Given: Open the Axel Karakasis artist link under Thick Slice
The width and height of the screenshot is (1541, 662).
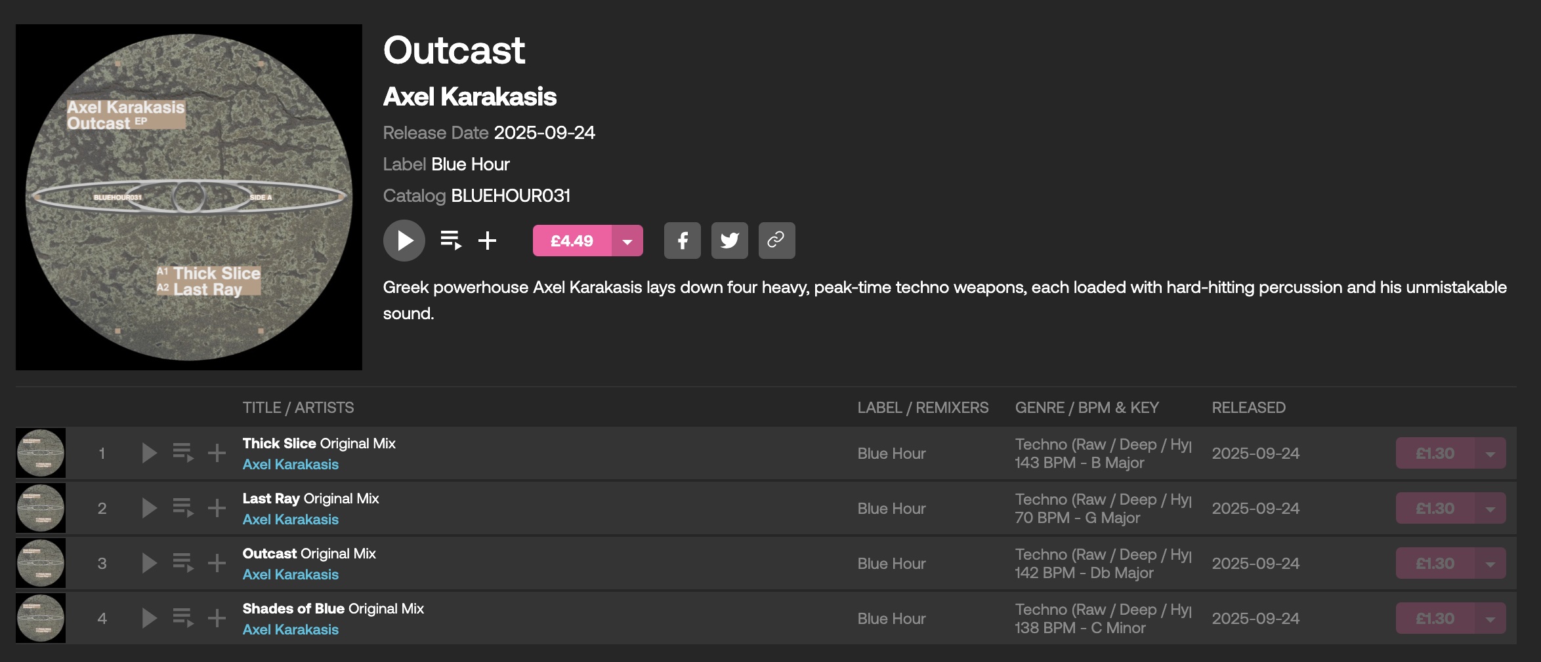Looking at the screenshot, I should [290, 465].
